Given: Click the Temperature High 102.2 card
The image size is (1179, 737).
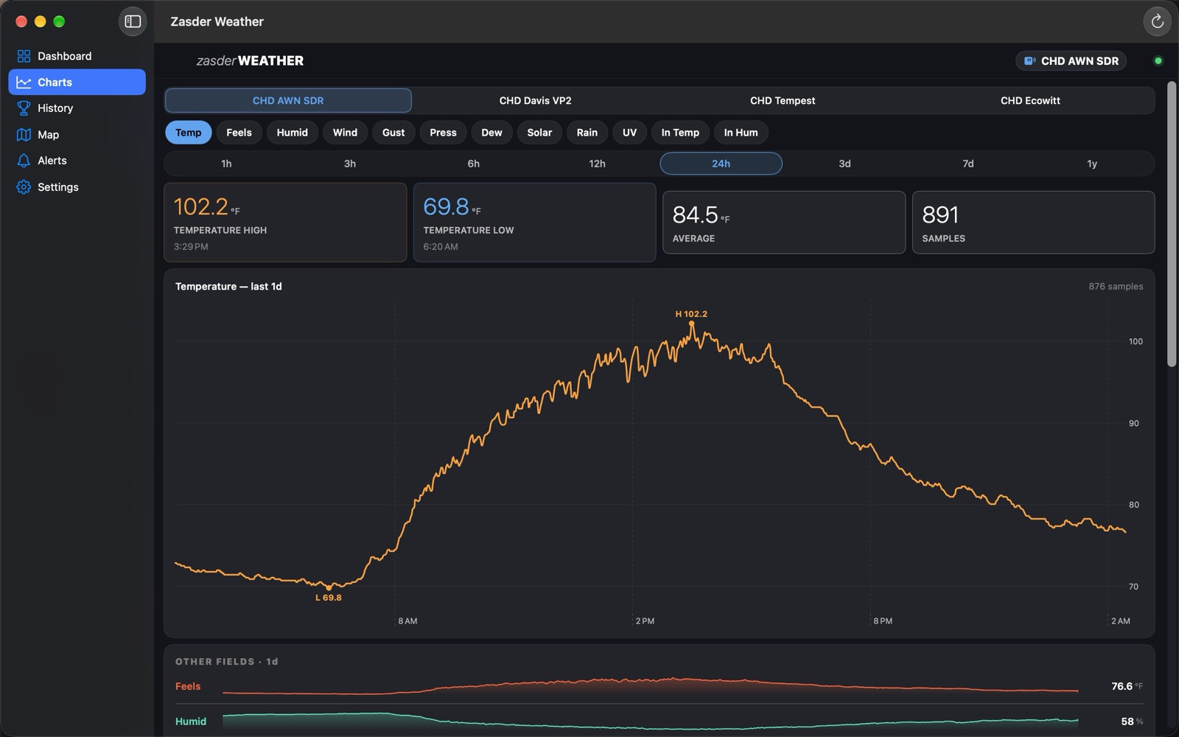Looking at the screenshot, I should coord(285,223).
